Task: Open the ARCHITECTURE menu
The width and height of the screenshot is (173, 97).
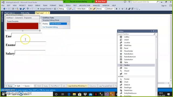Action: click(x=85, y=5)
